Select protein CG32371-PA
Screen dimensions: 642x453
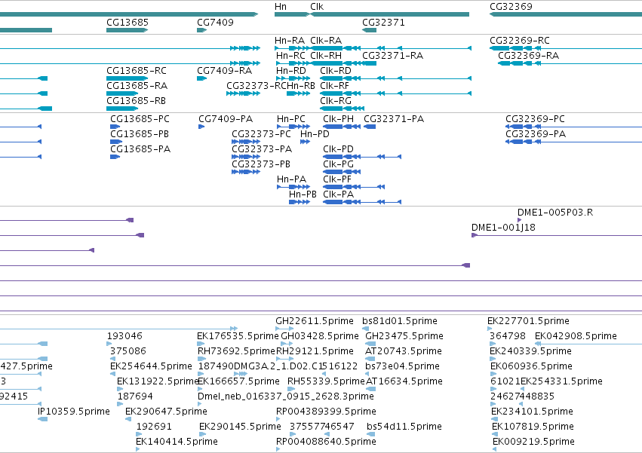pyautogui.click(x=394, y=119)
